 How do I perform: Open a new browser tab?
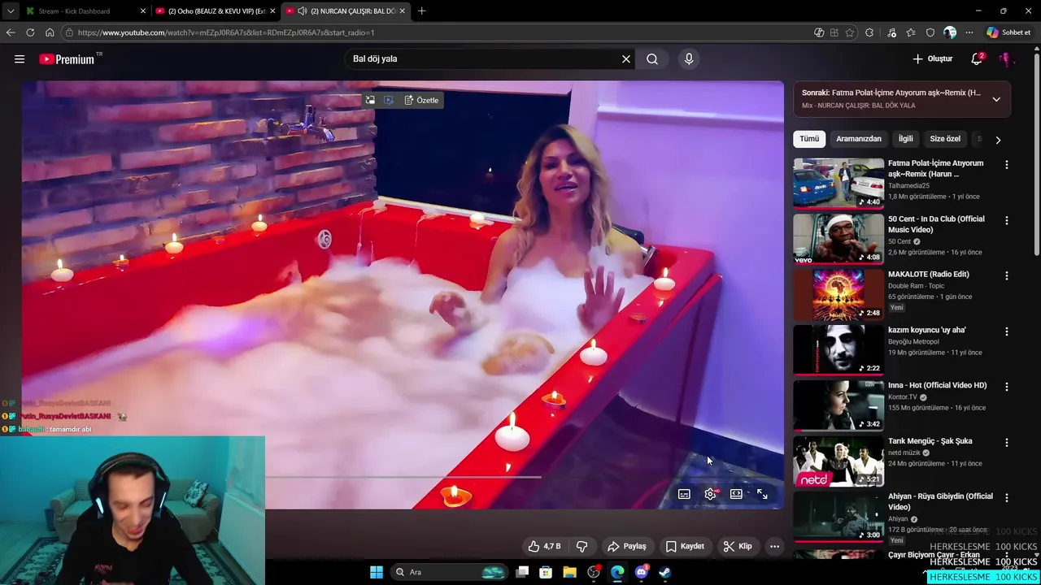(421, 11)
